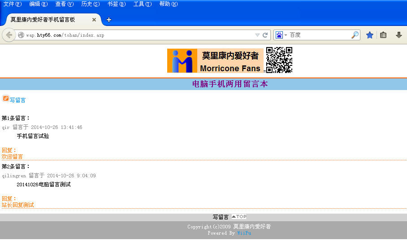Screen dimensions: 407x249
Task: Open the top 写留言 link
Action: 17,100
